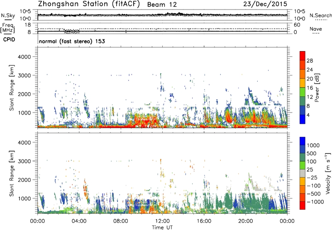332x230 pixels.
Task: Click inside the Power range-time plot panel
Action: pyautogui.click(x=162, y=88)
